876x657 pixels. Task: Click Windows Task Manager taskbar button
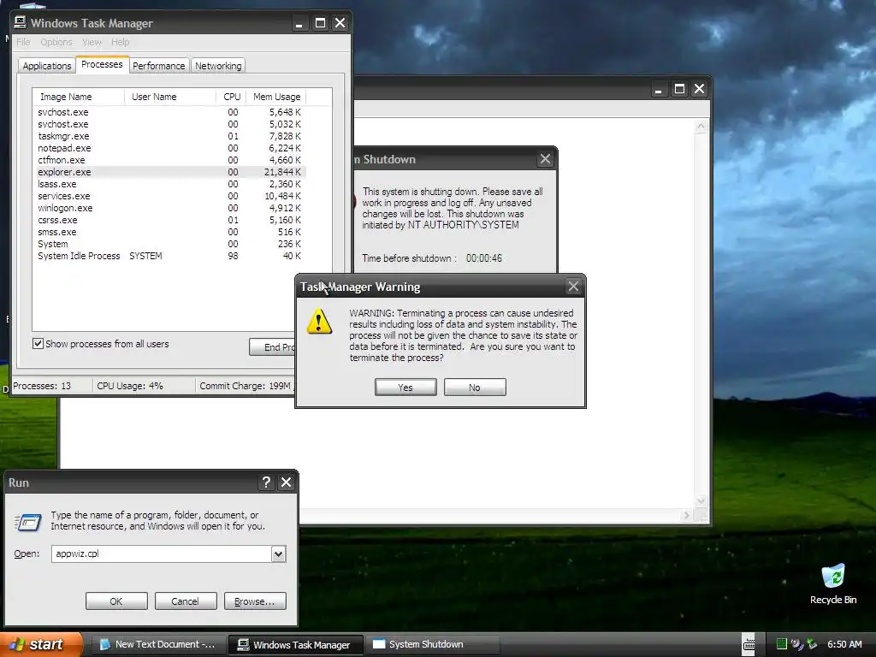pos(295,644)
